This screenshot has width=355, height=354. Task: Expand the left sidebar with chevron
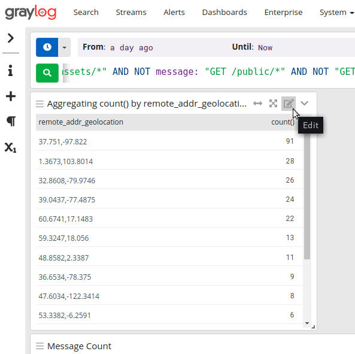coord(11,38)
